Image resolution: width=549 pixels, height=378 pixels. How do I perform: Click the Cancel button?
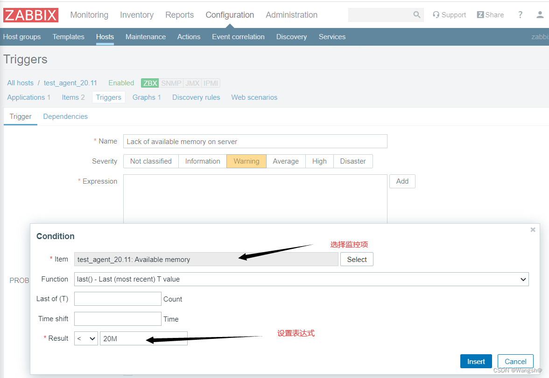tap(515, 361)
